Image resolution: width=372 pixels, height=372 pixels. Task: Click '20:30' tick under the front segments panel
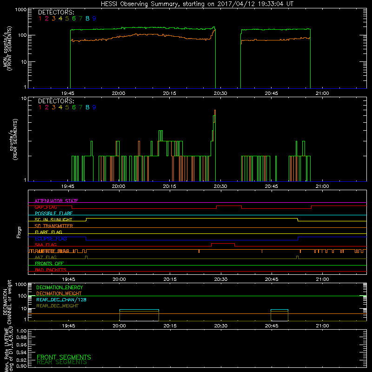[x=220, y=93]
